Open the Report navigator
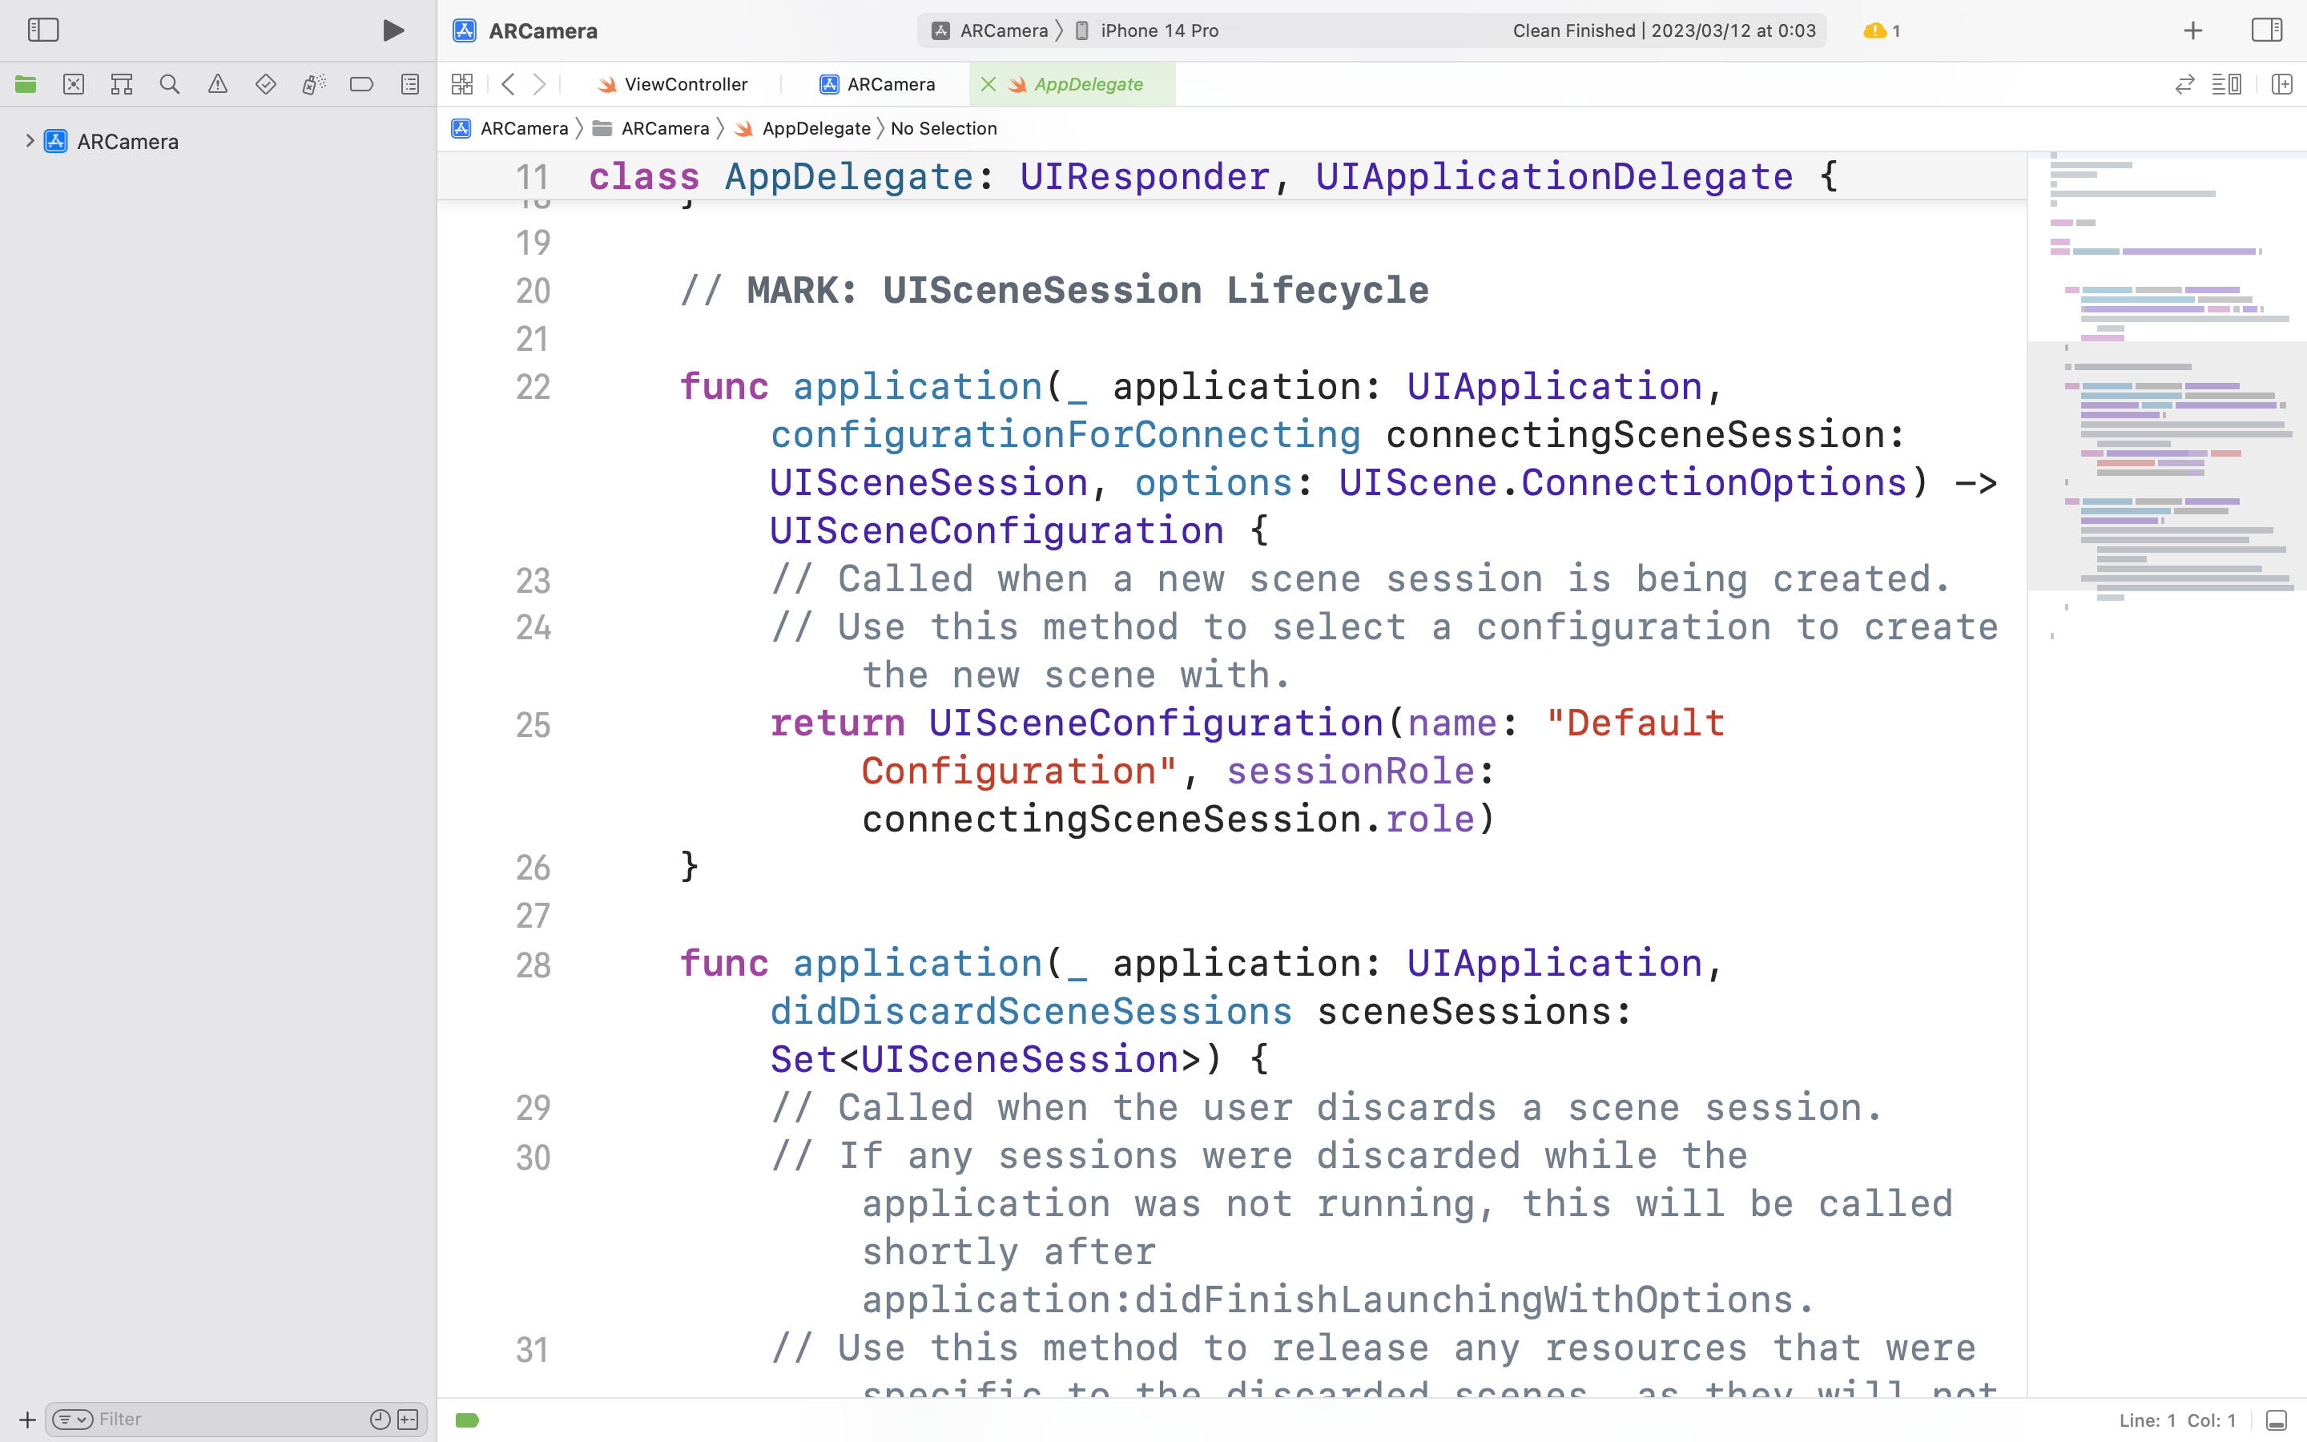This screenshot has height=1442, width=2307. [x=410, y=84]
